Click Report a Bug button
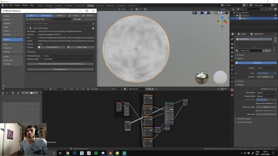Image resolution: width=278 pixels, height=156 pixels. (81, 47)
